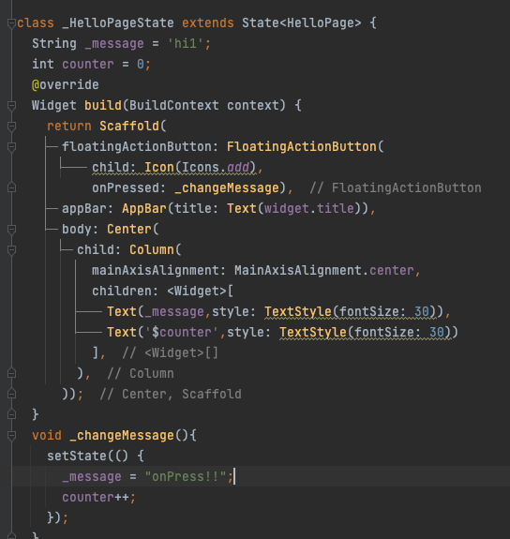Viewport: 510px width, 539px height.
Task: Click _changeMessage in the method declaration
Action: pos(122,436)
